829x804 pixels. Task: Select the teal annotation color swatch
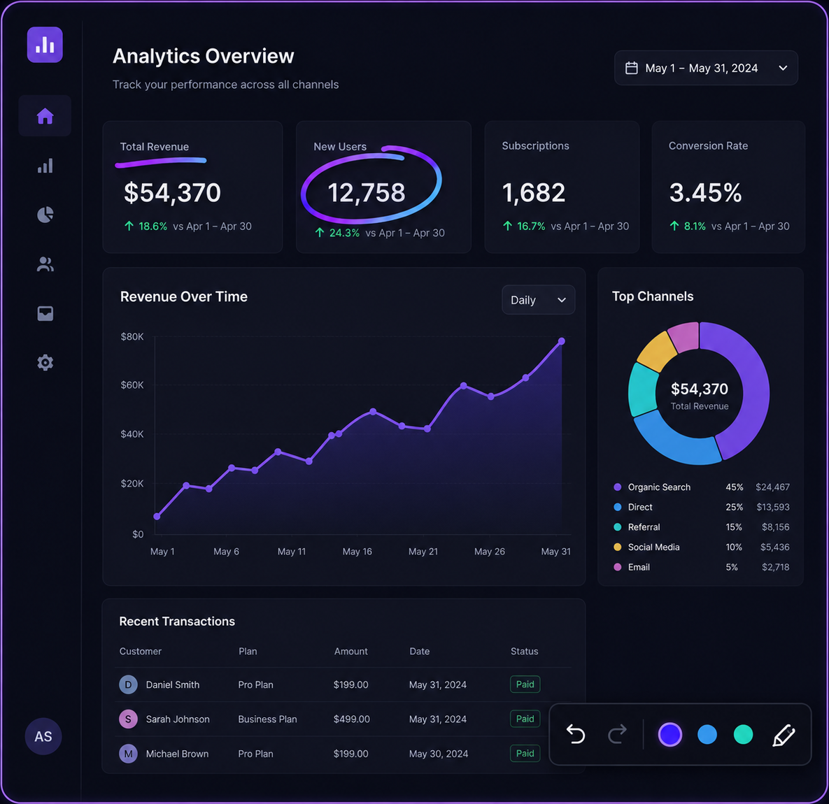pyautogui.click(x=744, y=734)
